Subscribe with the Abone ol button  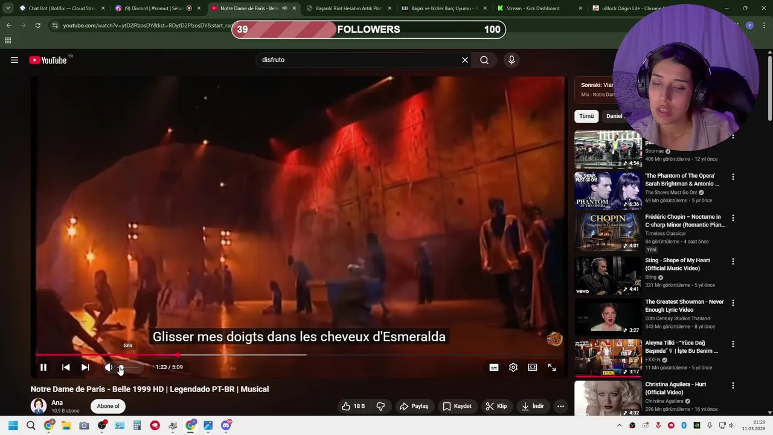click(x=108, y=406)
